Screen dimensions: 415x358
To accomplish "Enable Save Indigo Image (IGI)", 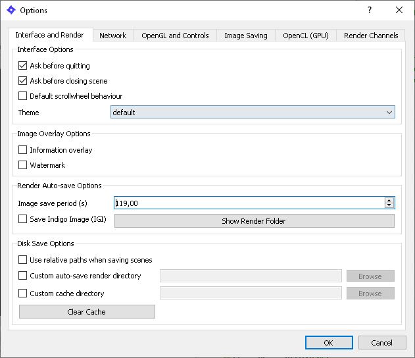I will 24,219.
